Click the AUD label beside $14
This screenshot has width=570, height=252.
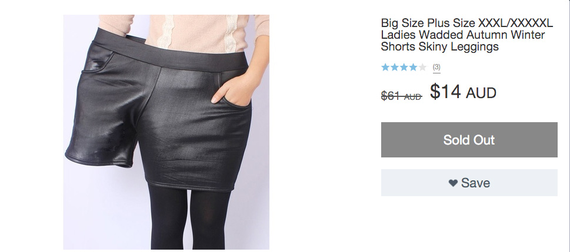coord(481,93)
